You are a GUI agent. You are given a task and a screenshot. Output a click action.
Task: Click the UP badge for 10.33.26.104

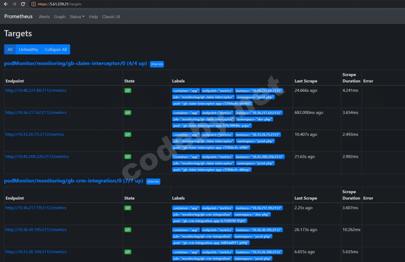pyautogui.click(x=128, y=252)
